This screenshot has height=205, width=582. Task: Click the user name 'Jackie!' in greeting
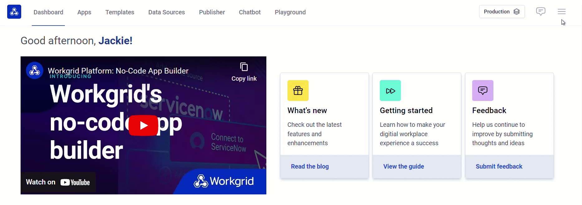(x=115, y=41)
